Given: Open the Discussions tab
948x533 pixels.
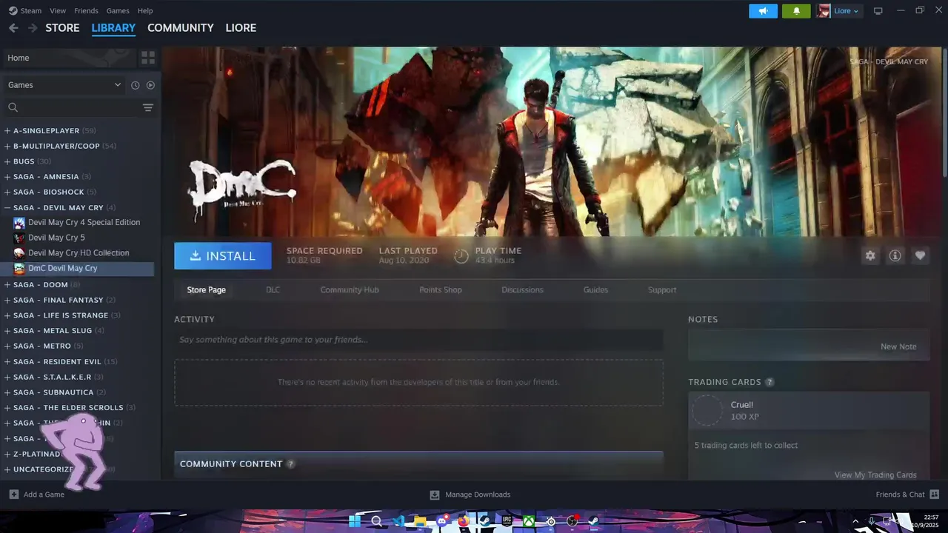Looking at the screenshot, I should (x=522, y=290).
